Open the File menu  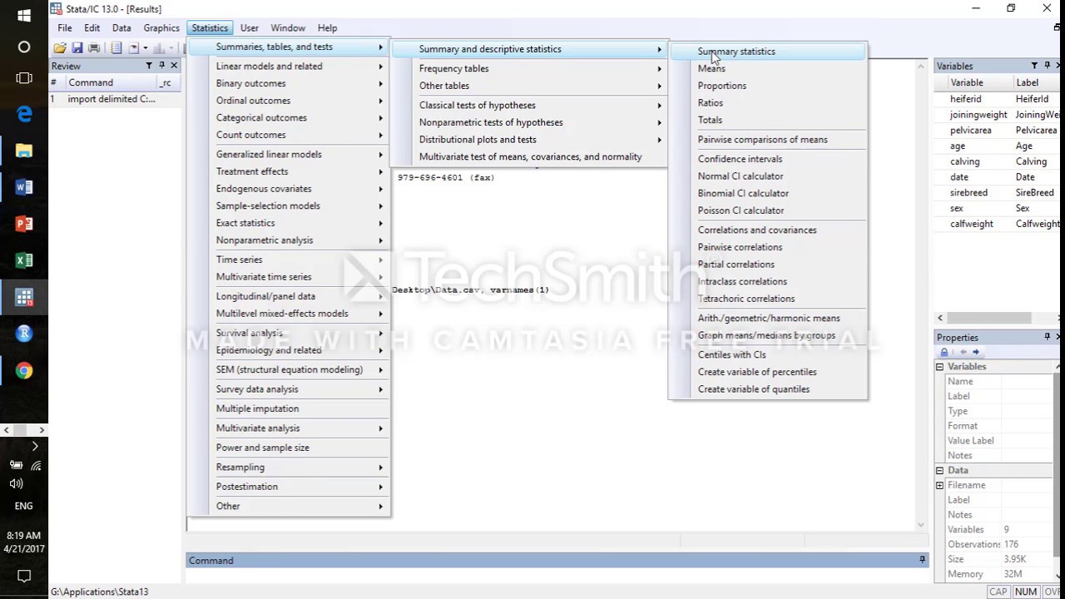pyautogui.click(x=64, y=27)
